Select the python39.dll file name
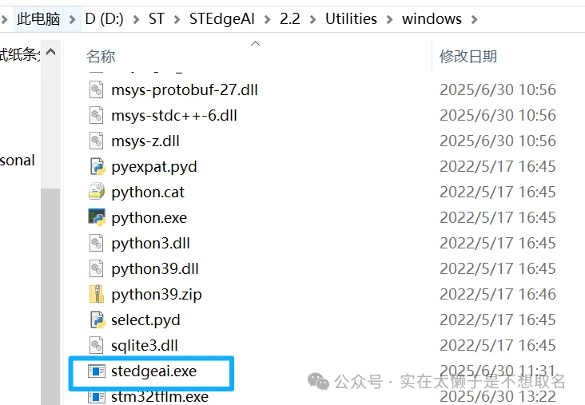Viewport: 585px width, 405px height. click(x=155, y=268)
